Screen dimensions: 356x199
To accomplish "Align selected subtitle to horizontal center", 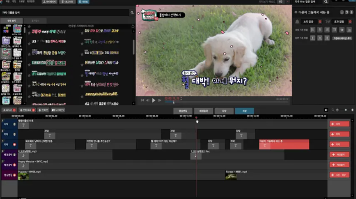I will pyautogui.click(x=320, y=30).
